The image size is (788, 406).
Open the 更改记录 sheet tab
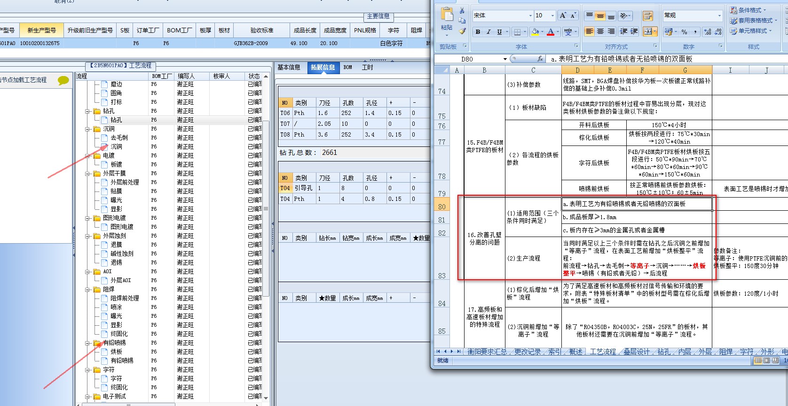(x=528, y=352)
